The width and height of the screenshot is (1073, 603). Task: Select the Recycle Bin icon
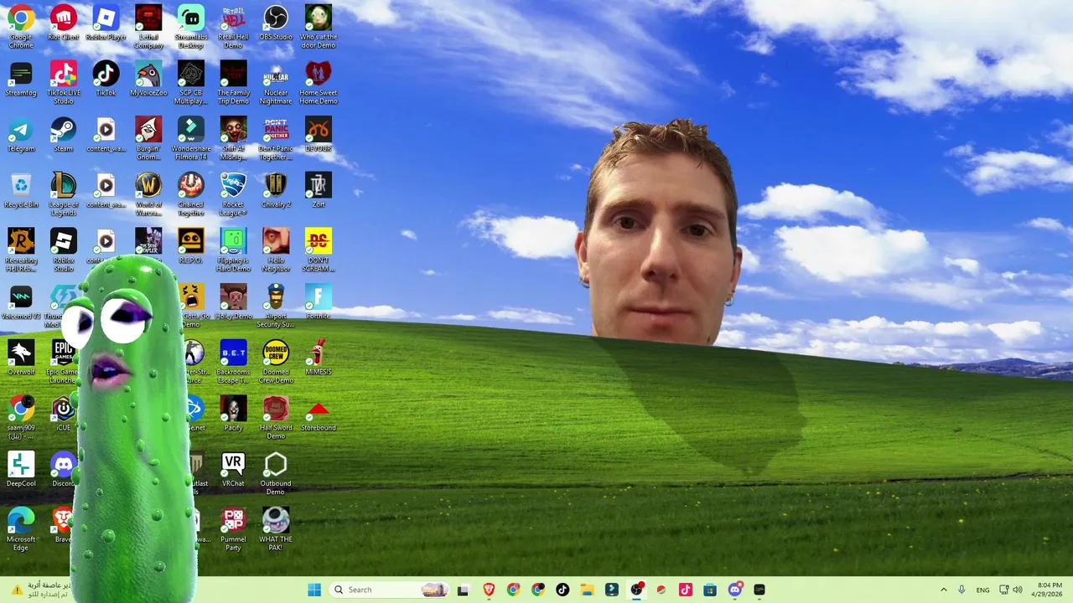[21, 191]
